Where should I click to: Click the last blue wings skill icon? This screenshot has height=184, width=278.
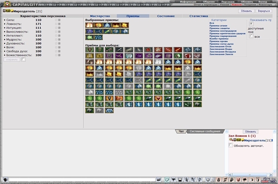(x=109, y=110)
